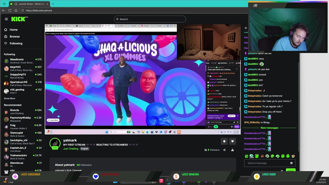Expand the Following list with Show More
The width and height of the screenshot is (329, 185).
coord(10,98)
